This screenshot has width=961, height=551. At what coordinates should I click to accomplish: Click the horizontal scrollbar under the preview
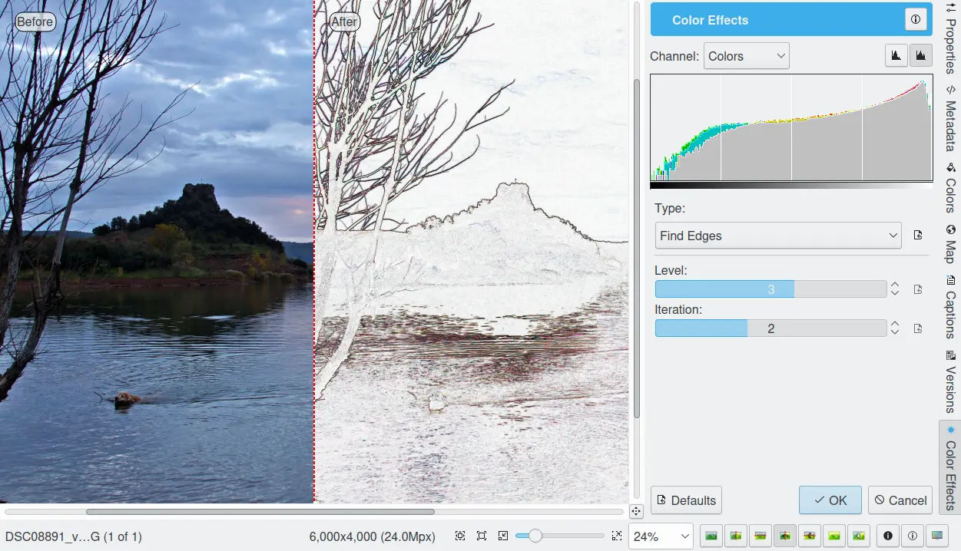[x=260, y=512]
